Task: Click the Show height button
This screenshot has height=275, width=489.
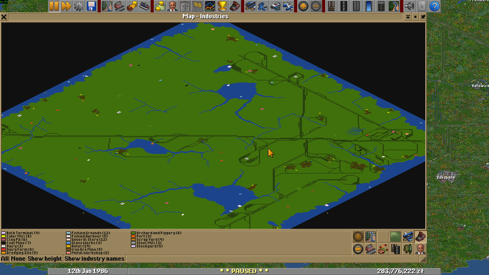Action: [45, 259]
